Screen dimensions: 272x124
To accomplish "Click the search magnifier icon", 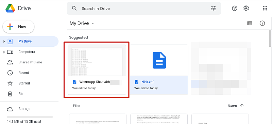I will point(74,9).
